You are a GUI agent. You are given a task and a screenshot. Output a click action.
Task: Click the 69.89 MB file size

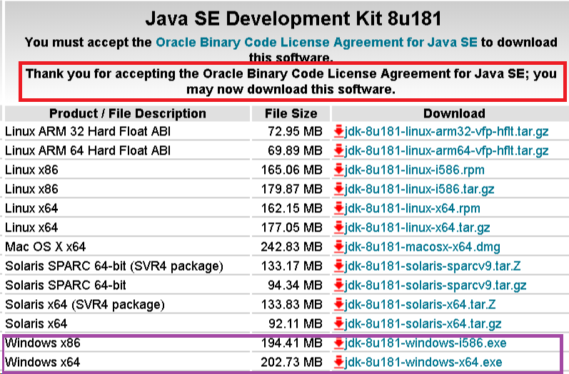[x=295, y=150]
